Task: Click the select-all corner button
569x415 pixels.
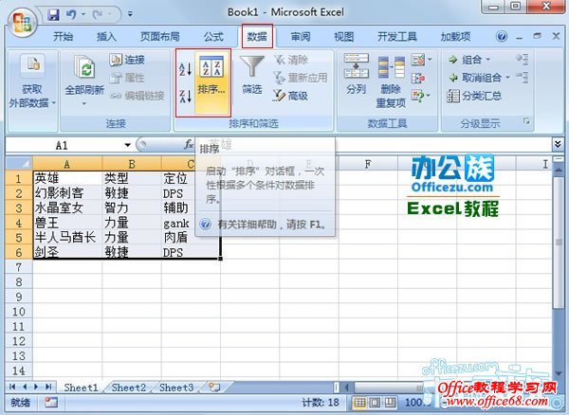Action: (20, 164)
